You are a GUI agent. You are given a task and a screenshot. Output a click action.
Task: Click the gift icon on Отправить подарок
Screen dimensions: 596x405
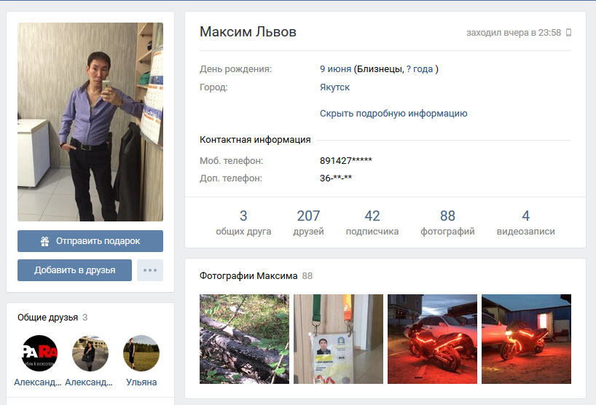click(45, 241)
